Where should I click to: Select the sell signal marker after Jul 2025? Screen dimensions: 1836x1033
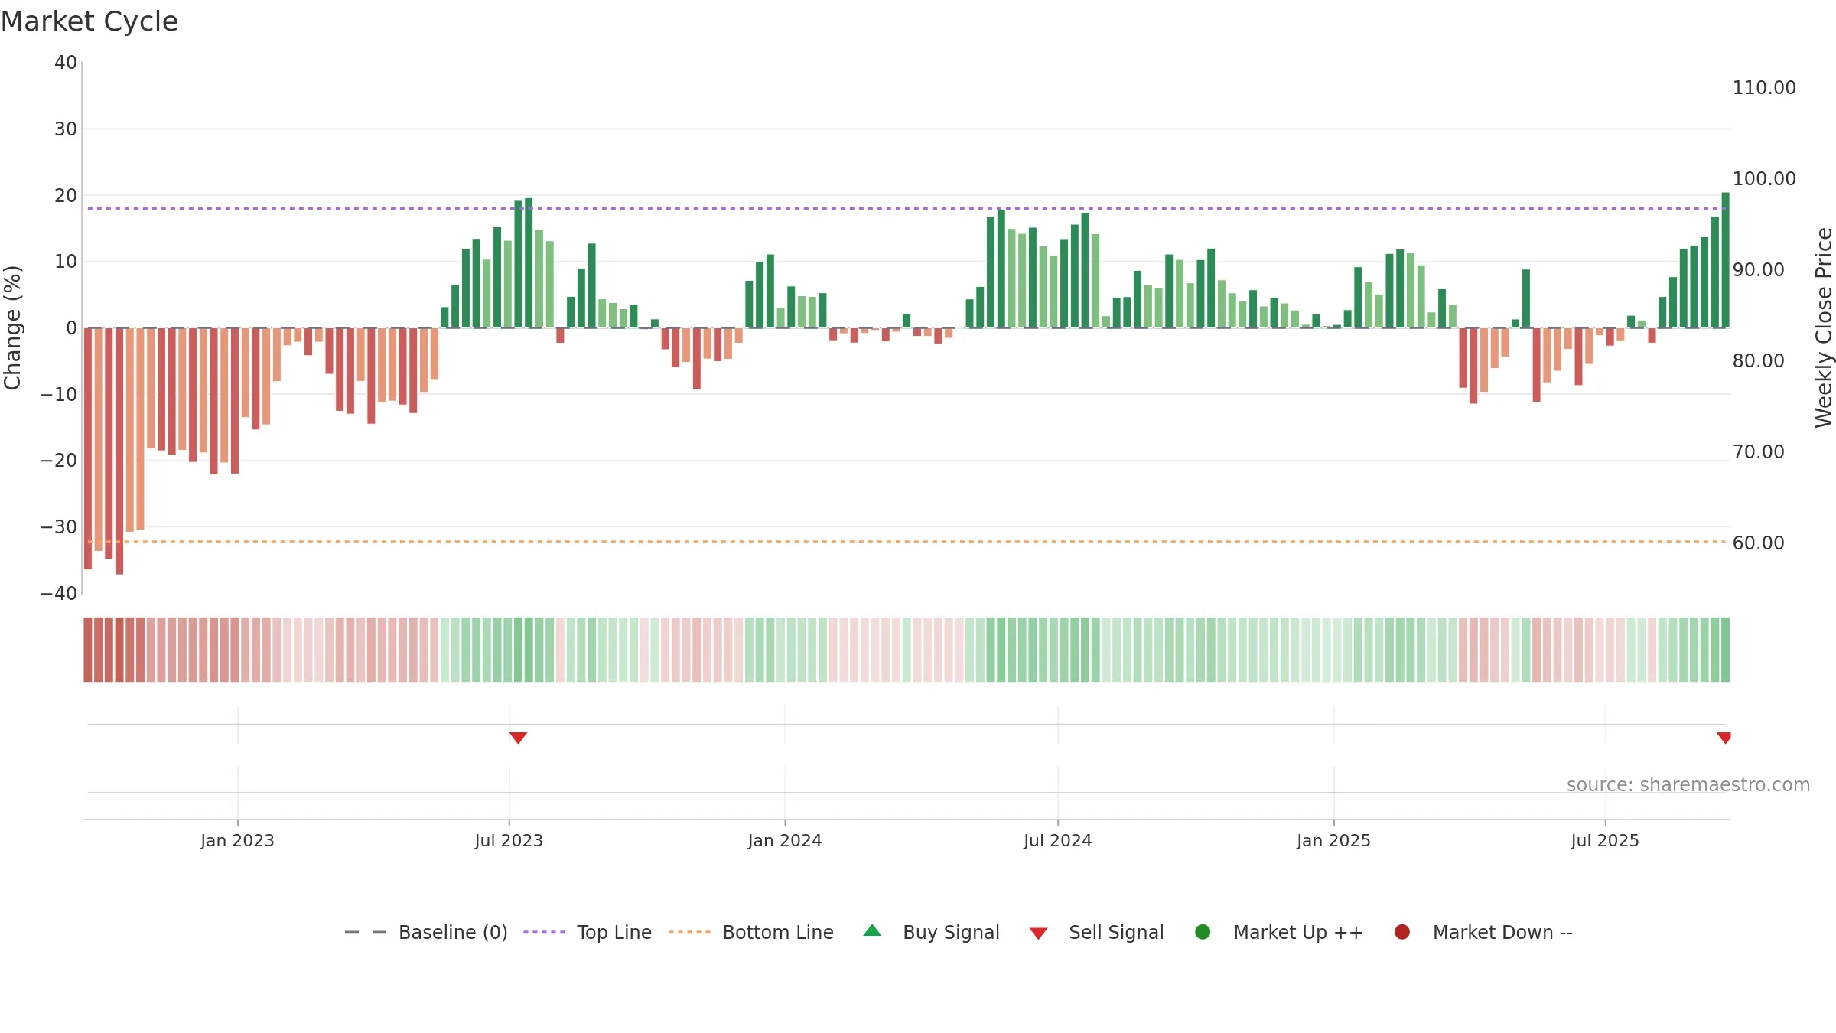click(x=1724, y=738)
